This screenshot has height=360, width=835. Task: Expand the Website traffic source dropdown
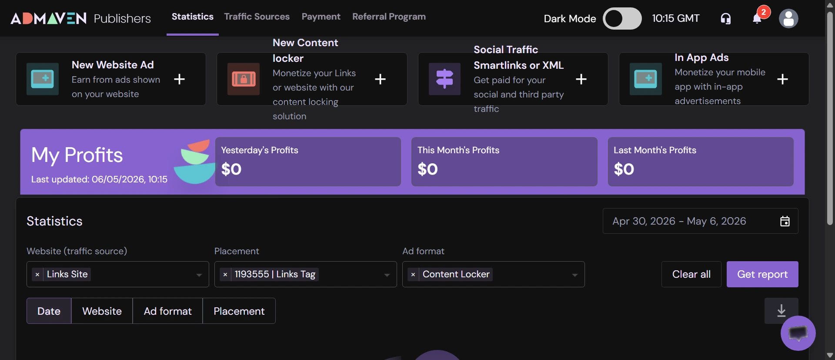(x=199, y=275)
